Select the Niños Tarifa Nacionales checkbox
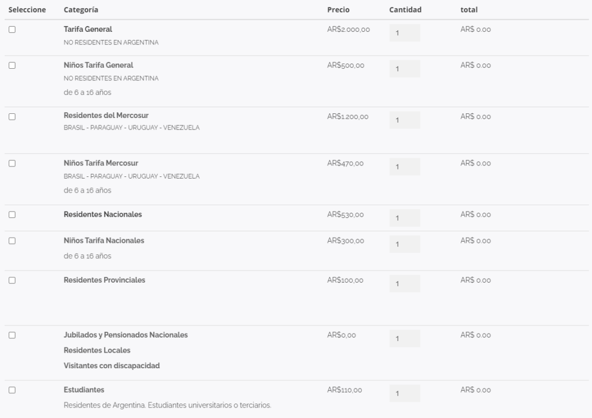Image resolution: width=592 pixels, height=418 pixels. click(12, 241)
